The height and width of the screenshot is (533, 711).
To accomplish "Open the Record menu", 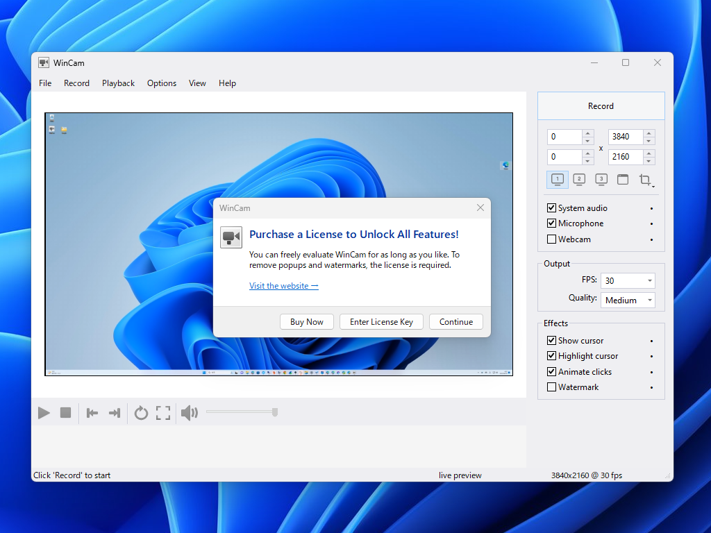I will 76,83.
